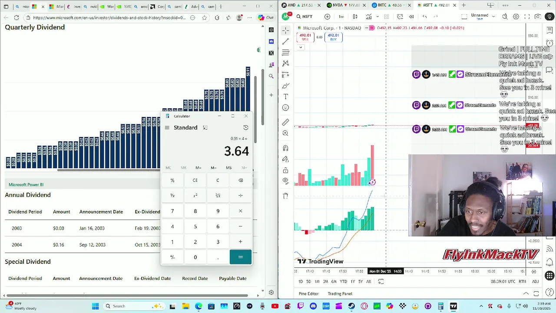Open the emoji icons tool

[x=285, y=107]
